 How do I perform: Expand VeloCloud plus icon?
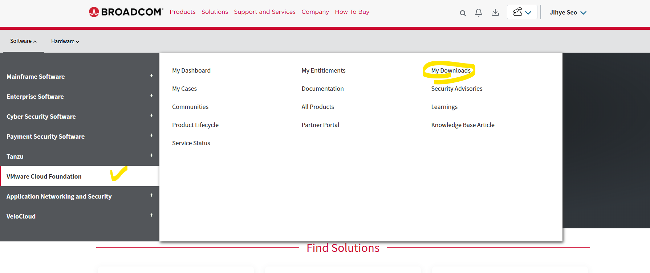click(x=151, y=215)
